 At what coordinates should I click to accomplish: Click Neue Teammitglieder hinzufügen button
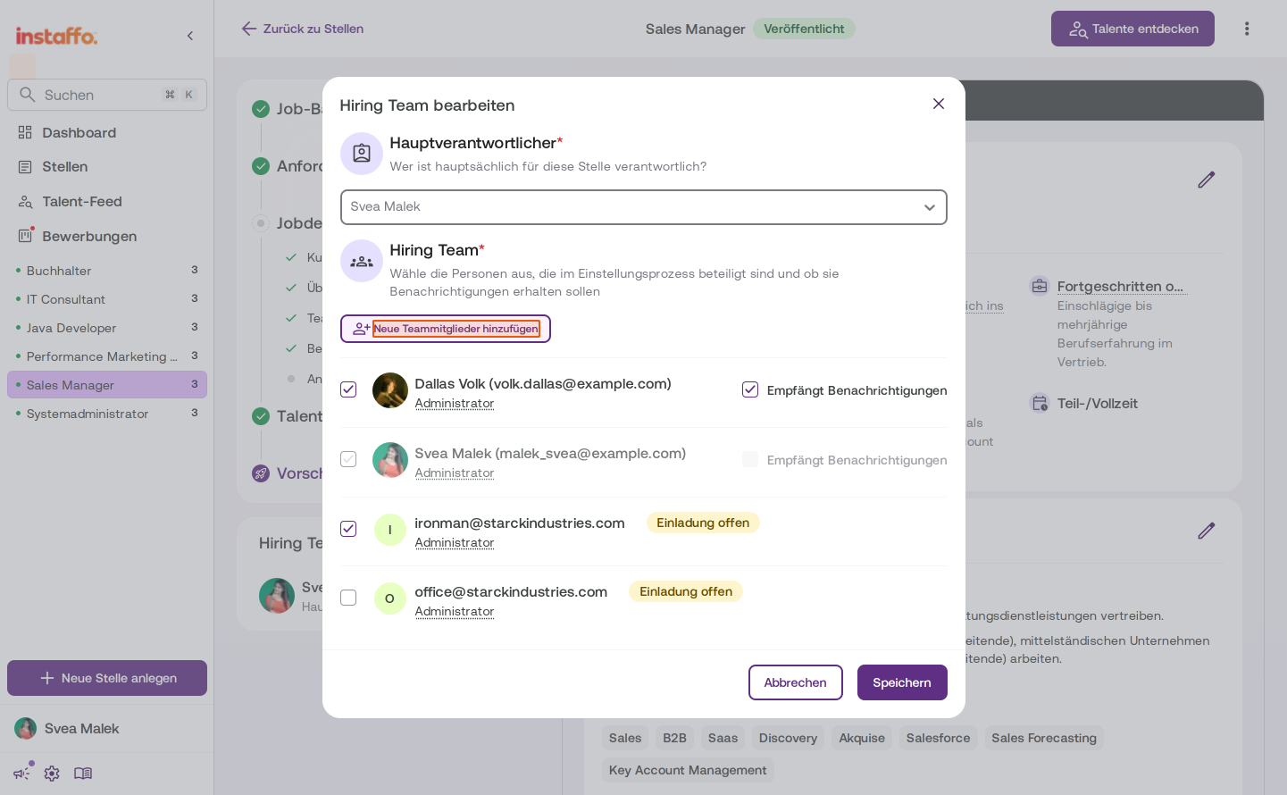(446, 329)
